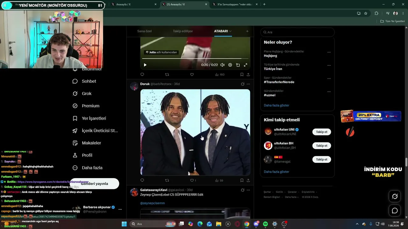Follow ultrAslan UNI
Screen dimensions: 408x229
322,132
